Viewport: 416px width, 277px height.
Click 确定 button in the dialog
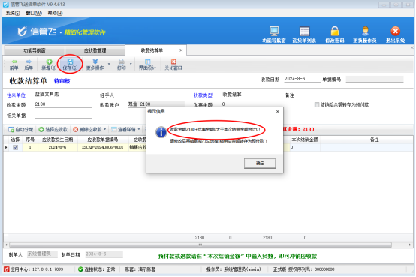[260, 164]
